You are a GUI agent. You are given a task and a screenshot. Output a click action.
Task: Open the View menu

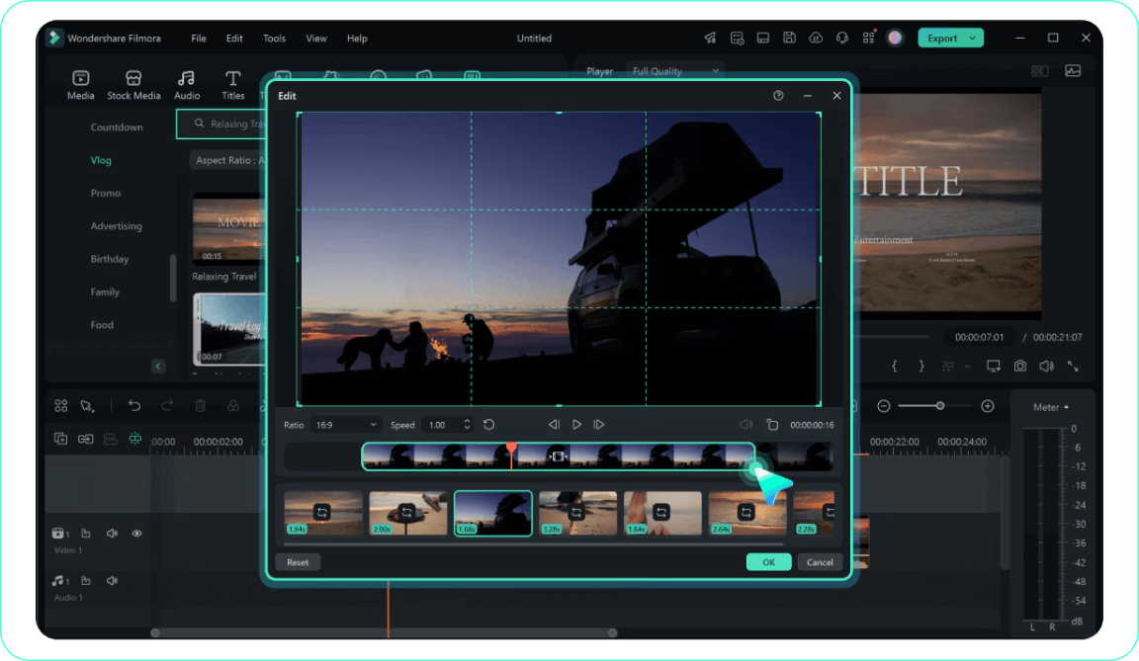(316, 39)
